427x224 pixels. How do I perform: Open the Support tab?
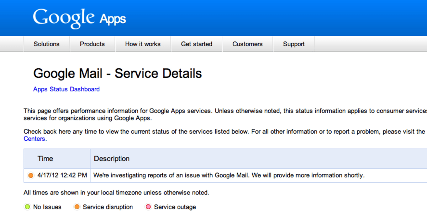click(x=294, y=44)
